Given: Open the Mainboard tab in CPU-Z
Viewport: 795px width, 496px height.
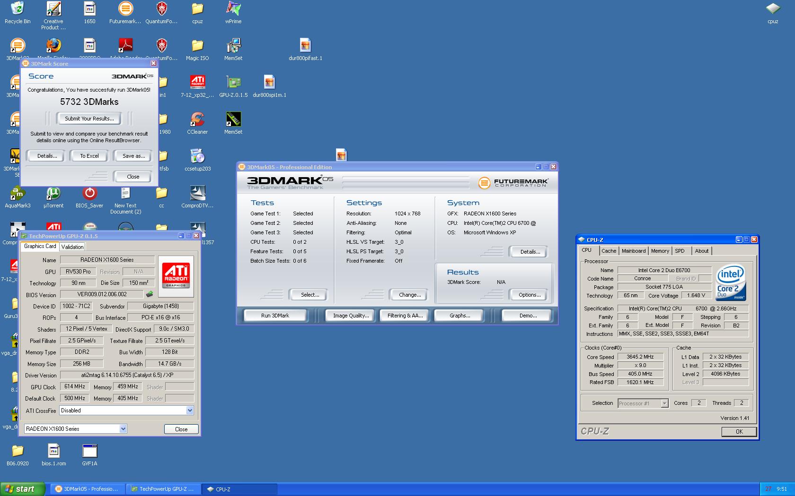Looking at the screenshot, I should [x=634, y=251].
